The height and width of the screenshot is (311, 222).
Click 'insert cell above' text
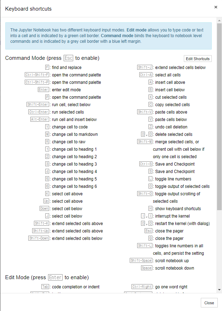click(x=170, y=82)
